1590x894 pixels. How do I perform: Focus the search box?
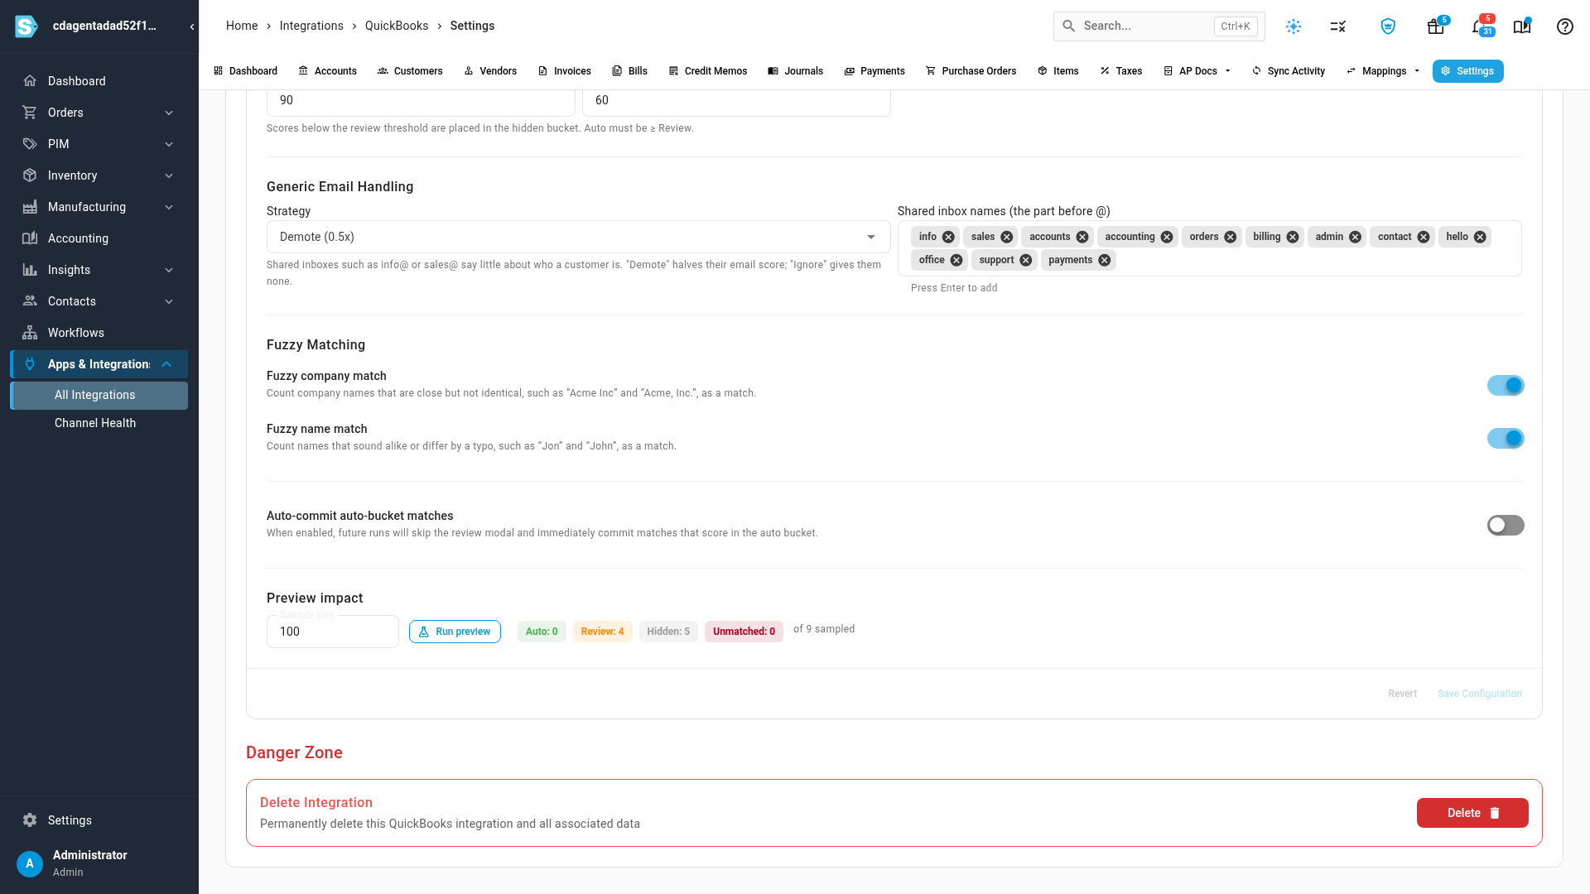pyautogui.click(x=1159, y=26)
